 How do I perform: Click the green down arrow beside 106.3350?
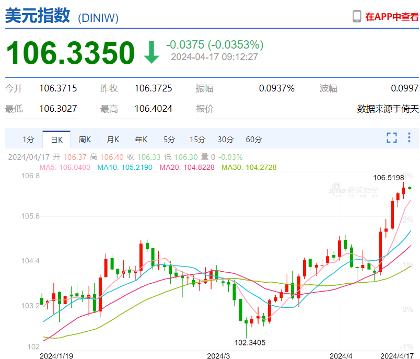pos(151,51)
